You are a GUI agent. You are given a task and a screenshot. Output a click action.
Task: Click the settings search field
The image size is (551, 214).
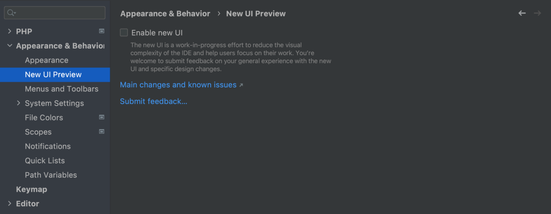tap(55, 13)
